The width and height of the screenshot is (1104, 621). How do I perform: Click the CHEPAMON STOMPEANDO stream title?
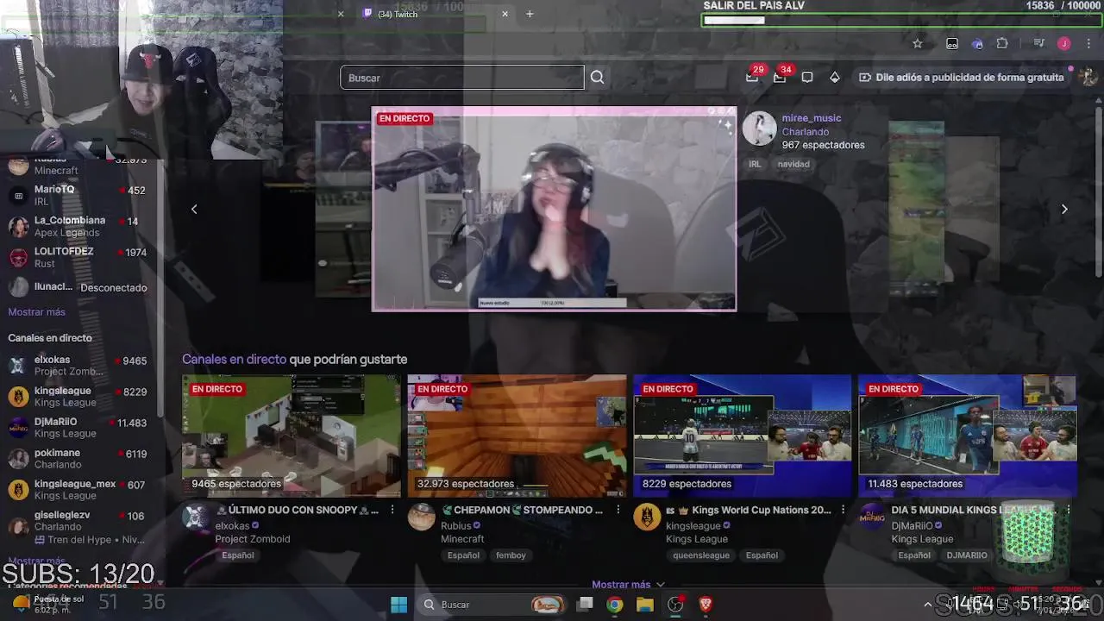[523, 510]
